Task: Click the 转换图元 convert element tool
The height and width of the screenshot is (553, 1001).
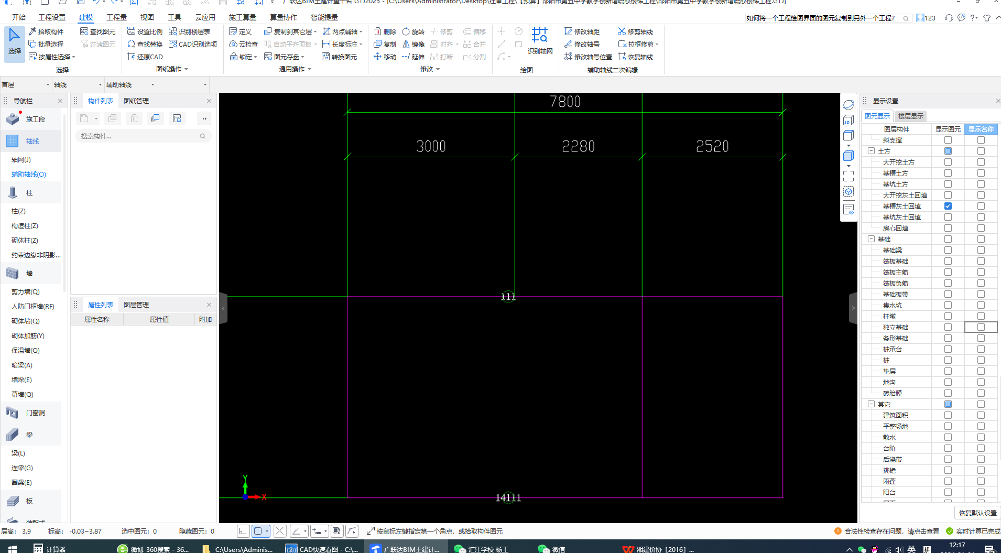Action: coord(339,57)
